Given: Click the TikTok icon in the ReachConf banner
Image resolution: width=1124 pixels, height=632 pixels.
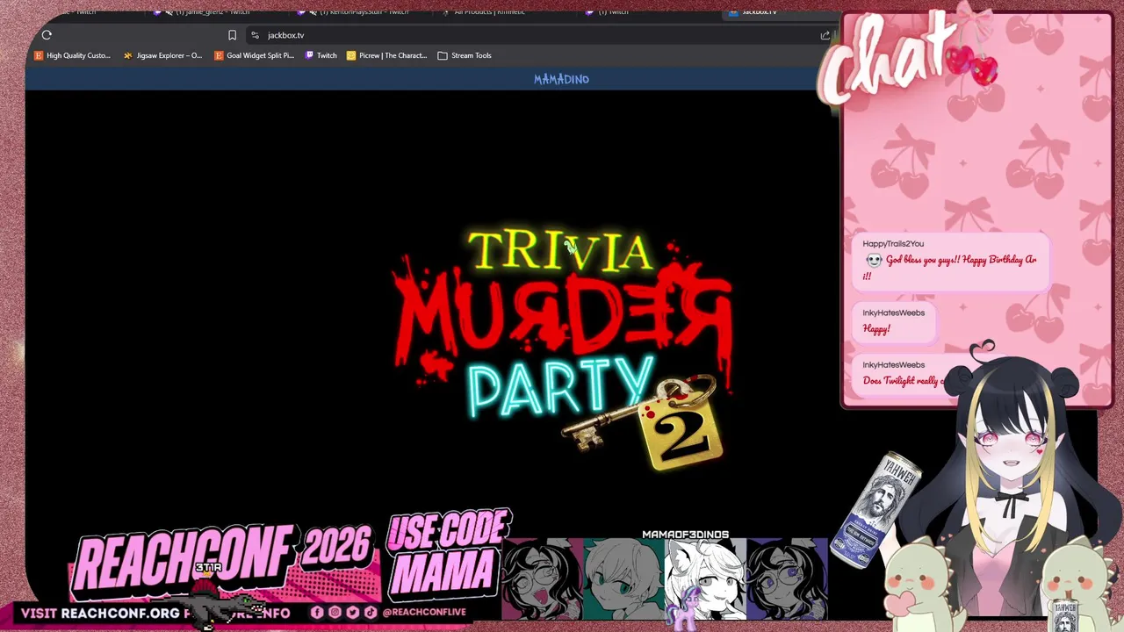Looking at the screenshot, I should pos(370,612).
